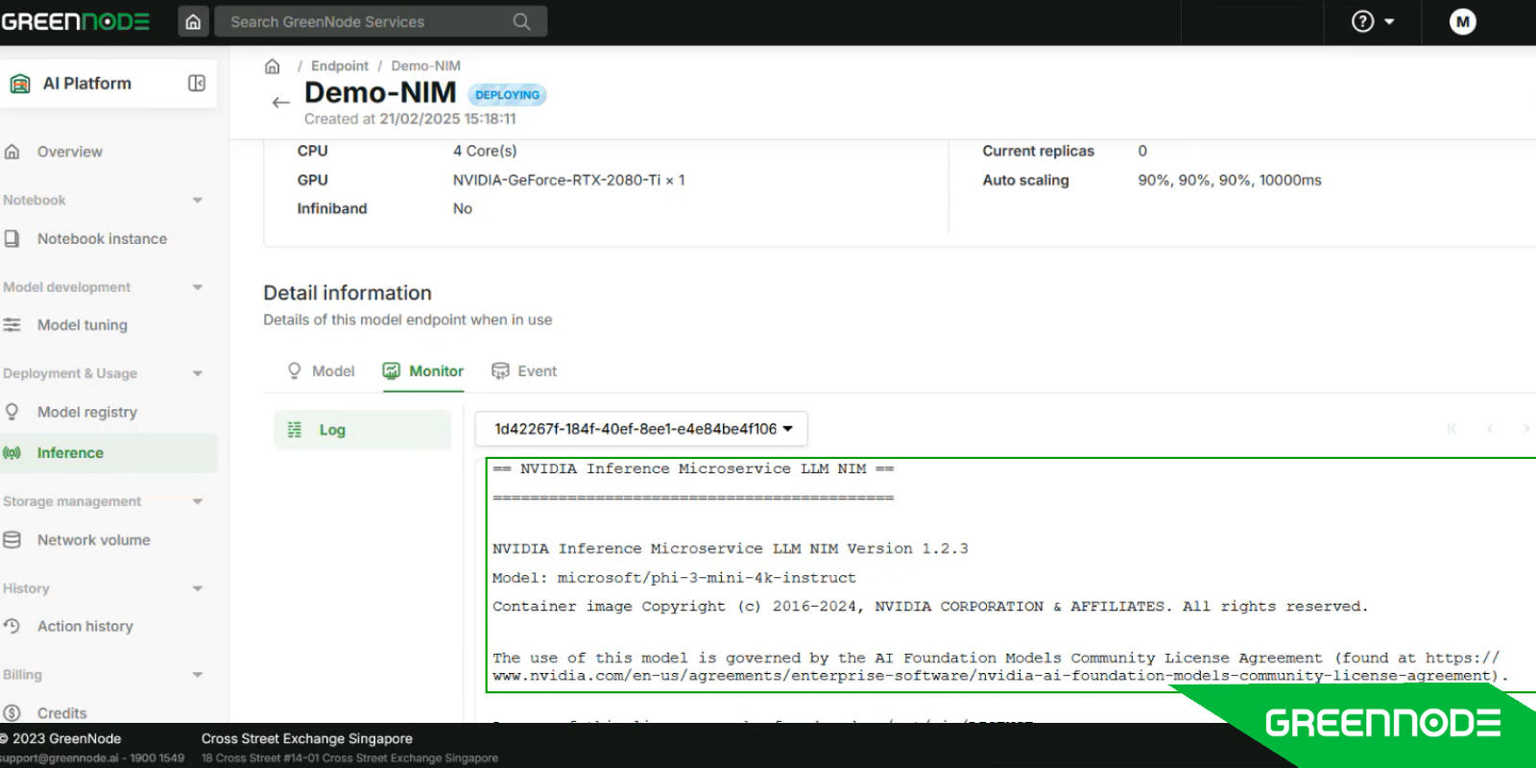Click the Credits dollar icon
Screen dimensions: 1536x768
[12, 713]
